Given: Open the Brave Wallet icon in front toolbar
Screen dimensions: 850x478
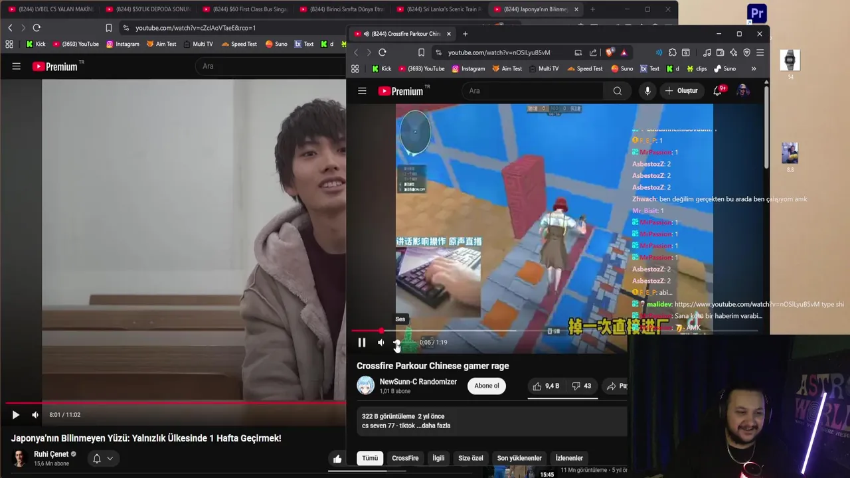Looking at the screenshot, I should [x=721, y=52].
